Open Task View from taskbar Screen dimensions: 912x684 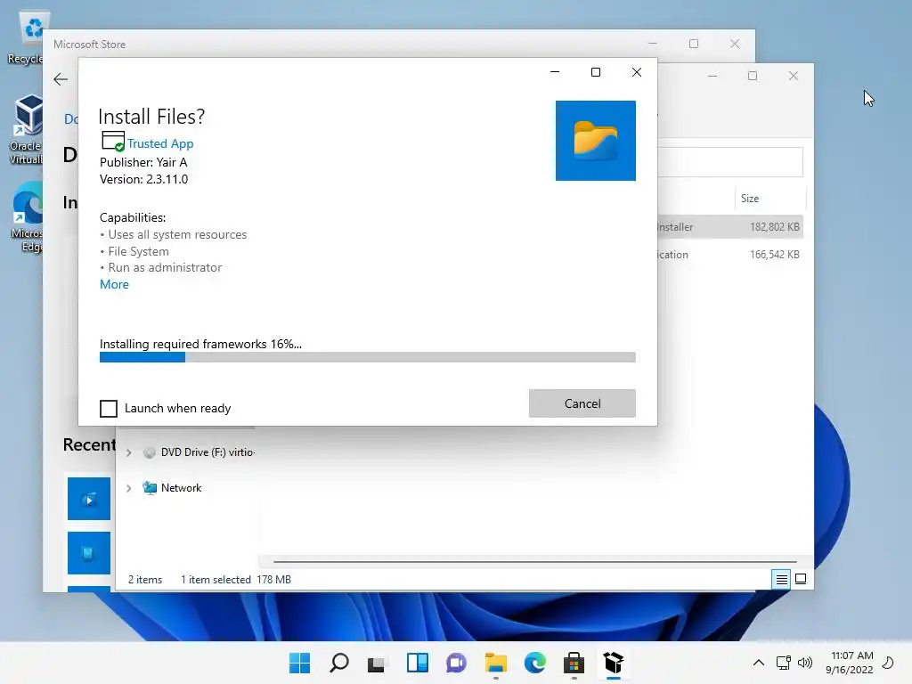(x=378, y=663)
